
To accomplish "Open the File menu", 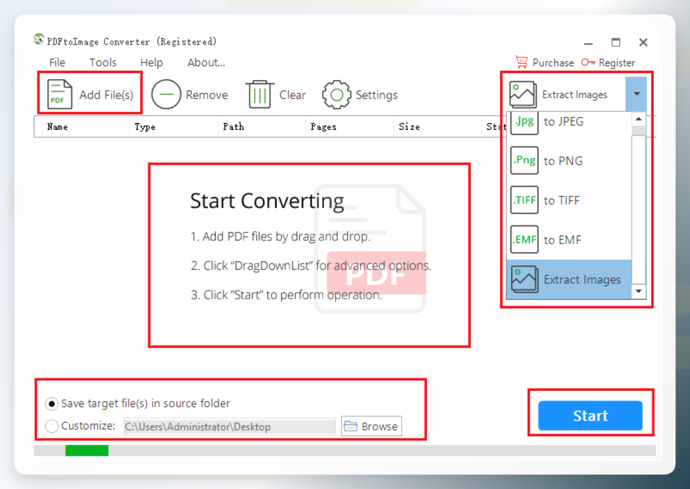I will pyautogui.click(x=57, y=63).
